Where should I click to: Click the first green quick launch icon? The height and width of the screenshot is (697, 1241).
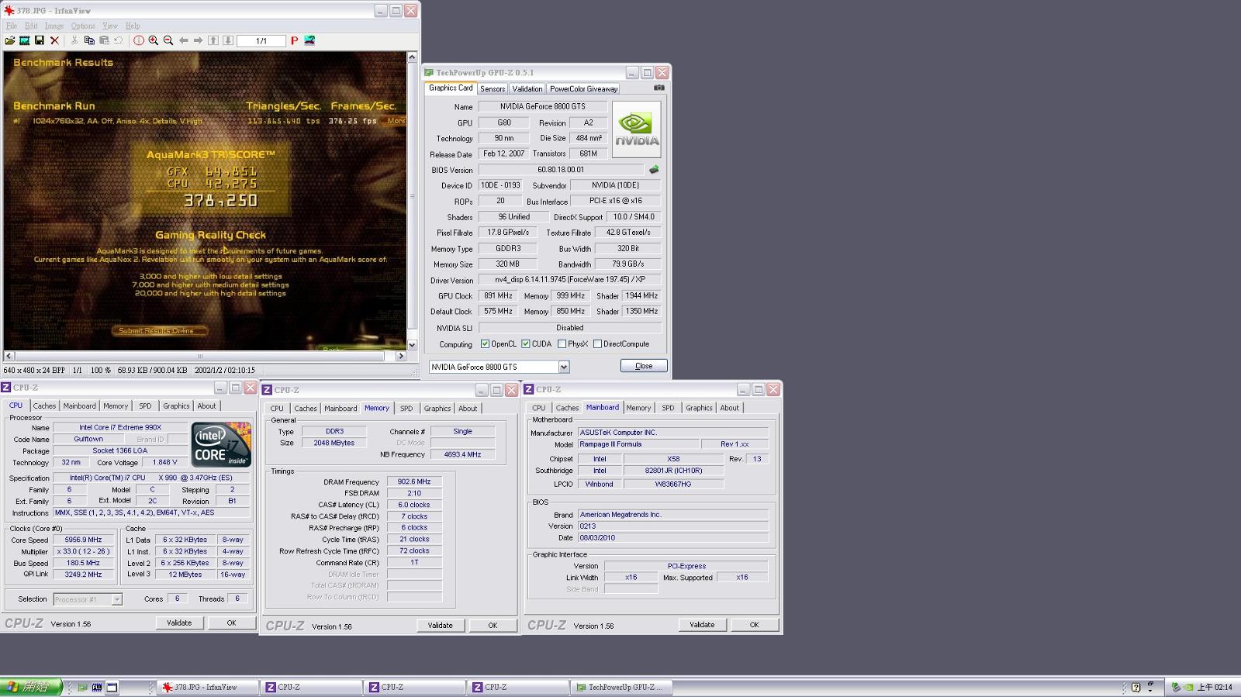pos(83,687)
